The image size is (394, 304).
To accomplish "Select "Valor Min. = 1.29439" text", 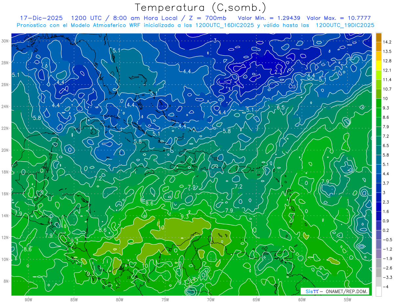I will click(269, 18).
